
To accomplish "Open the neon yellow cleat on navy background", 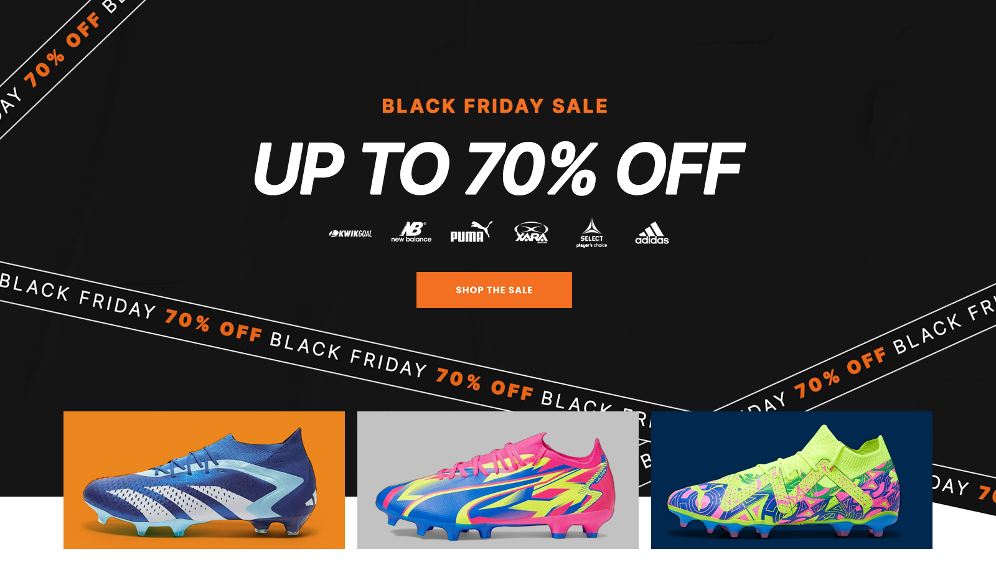I will pos(792,480).
